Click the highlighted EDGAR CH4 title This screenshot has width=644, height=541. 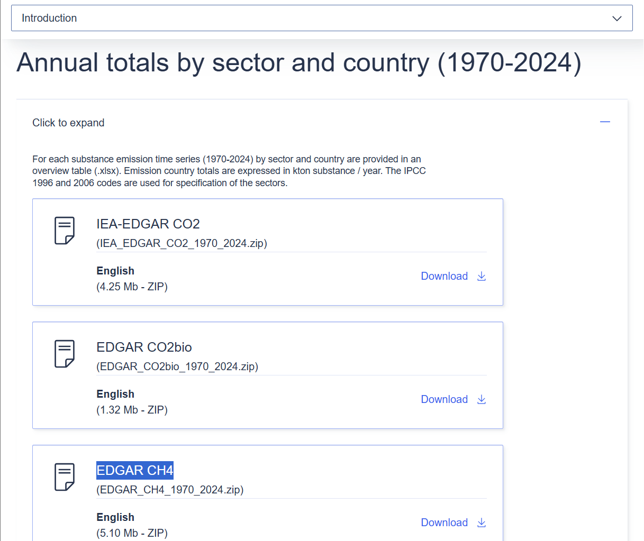click(135, 471)
